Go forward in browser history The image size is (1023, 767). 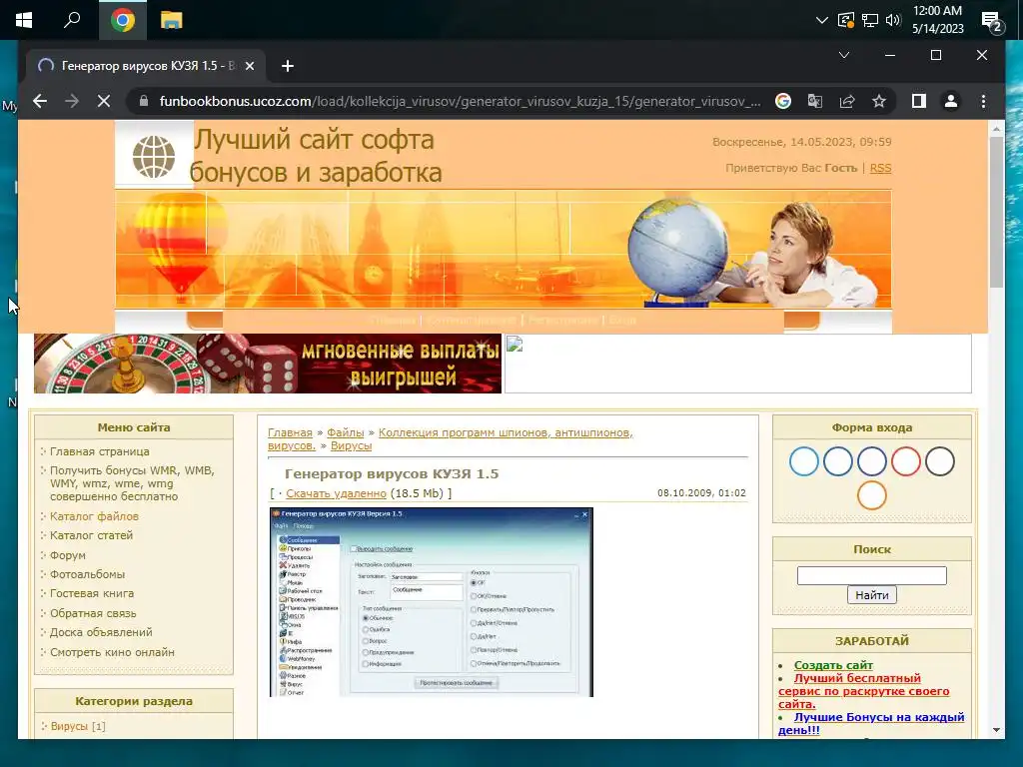pyautogui.click(x=72, y=101)
